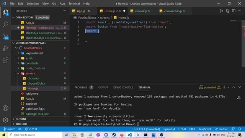Open the launch profile dropdown arrow

228,87
